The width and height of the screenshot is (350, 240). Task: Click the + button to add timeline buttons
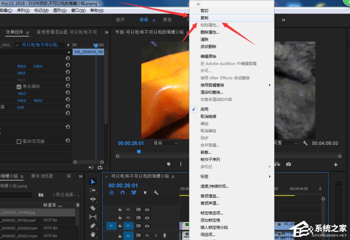pyautogui.click(x=335, y=164)
